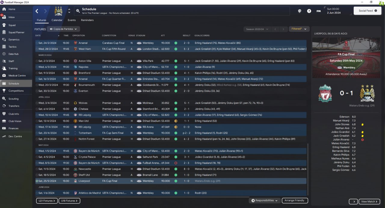Open Inbox in the sidebar
This screenshot has height=208, width=385.
click(16, 17)
